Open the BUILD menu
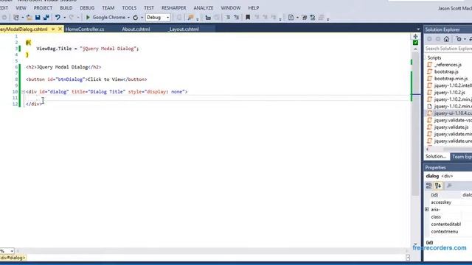This screenshot has width=472, height=265. click(x=66, y=8)
